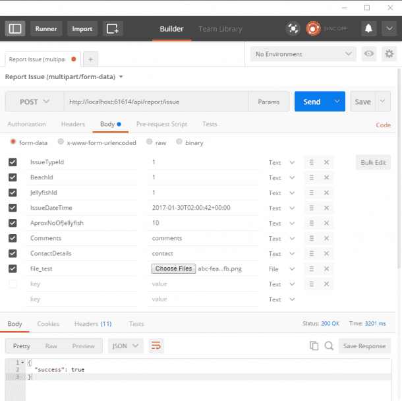The width and height of the screenshot is (402, 401).
Task: Select x-www-form-urlencoded body type
Action: click(x=61, y=142)
